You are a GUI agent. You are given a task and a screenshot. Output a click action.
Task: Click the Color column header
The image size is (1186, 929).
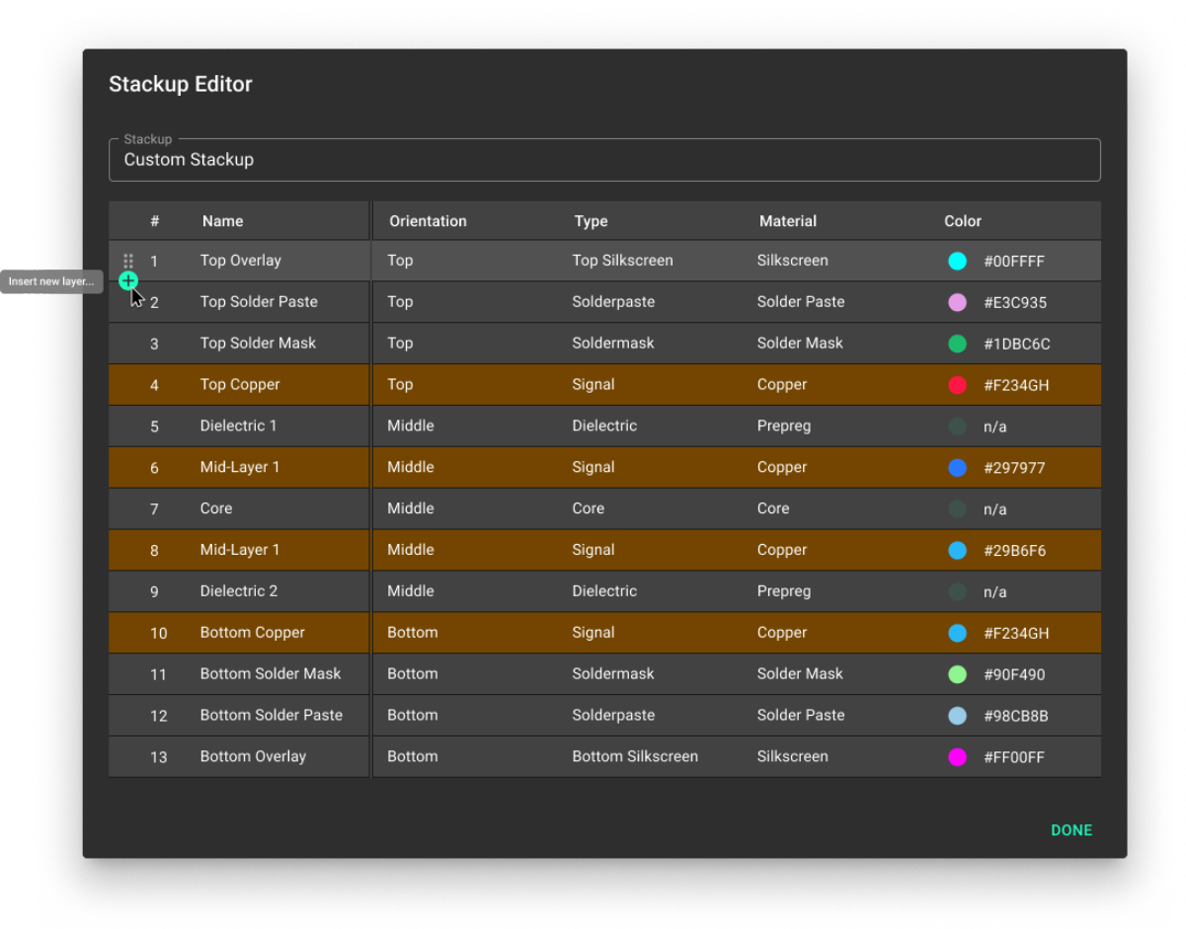click(962, 221)
